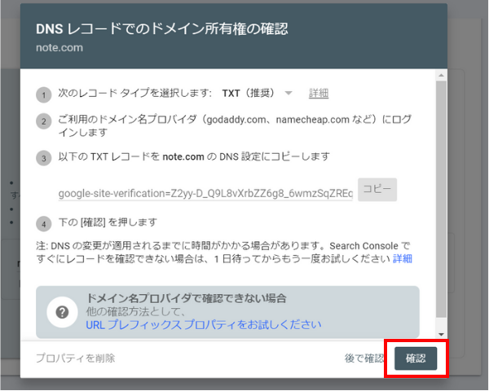This screenshot has height=391, width=489.
Task: Open the URL プレフィックス プロパティをお試しください link
Action: pyautogui.click(x=204, y=325)
